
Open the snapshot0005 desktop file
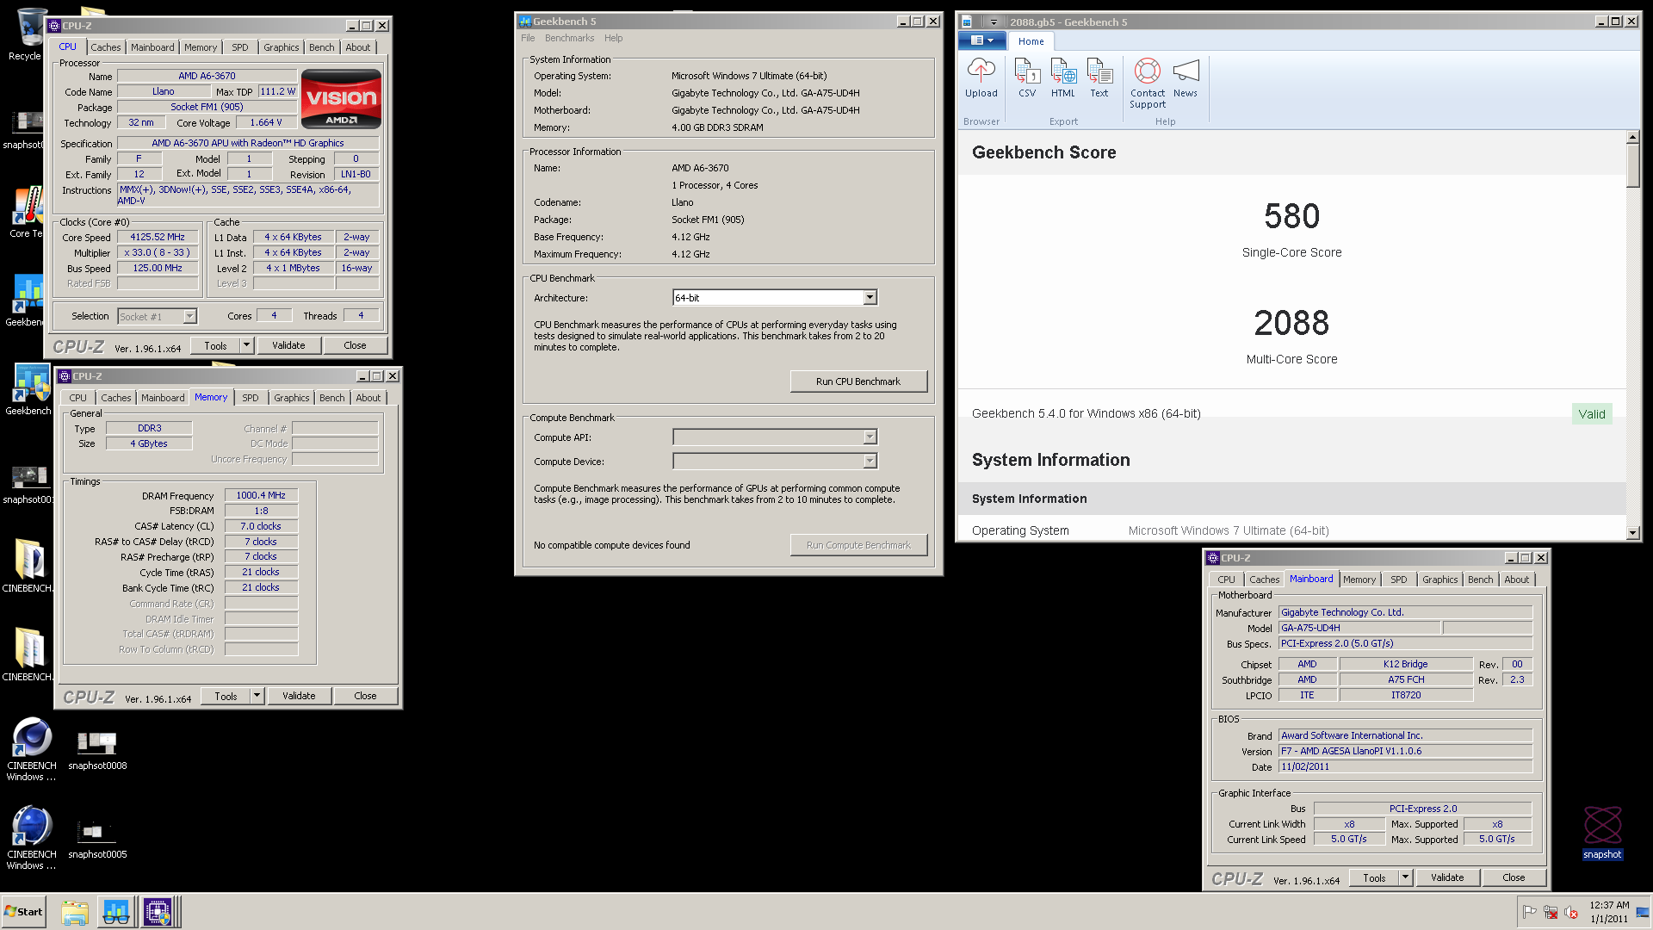pyautogui.click(x=97, y=839)
